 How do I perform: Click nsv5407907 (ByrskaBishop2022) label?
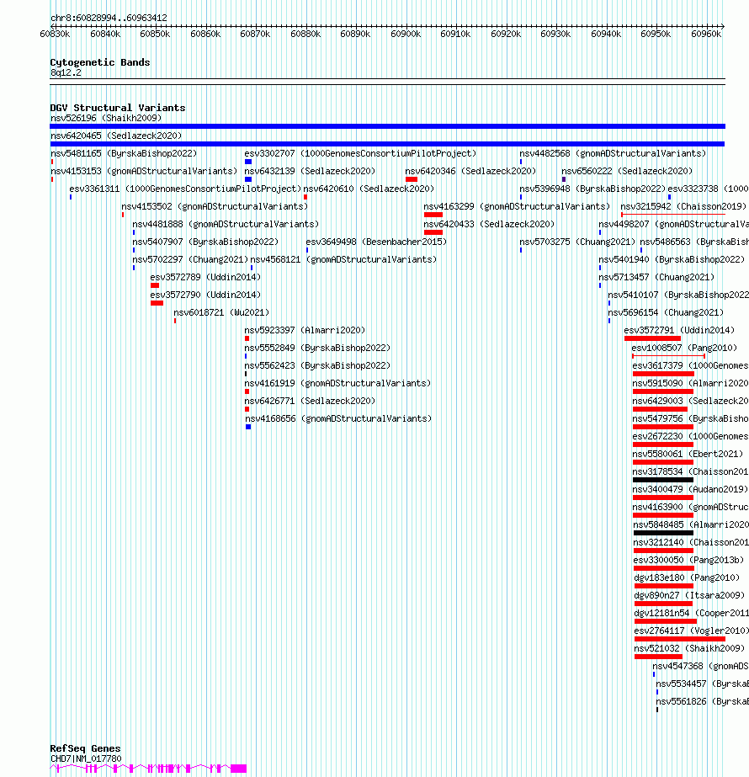tap(205, 242)
